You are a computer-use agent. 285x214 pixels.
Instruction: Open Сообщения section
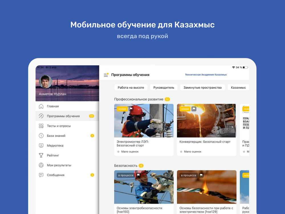(x=67, y=175)
